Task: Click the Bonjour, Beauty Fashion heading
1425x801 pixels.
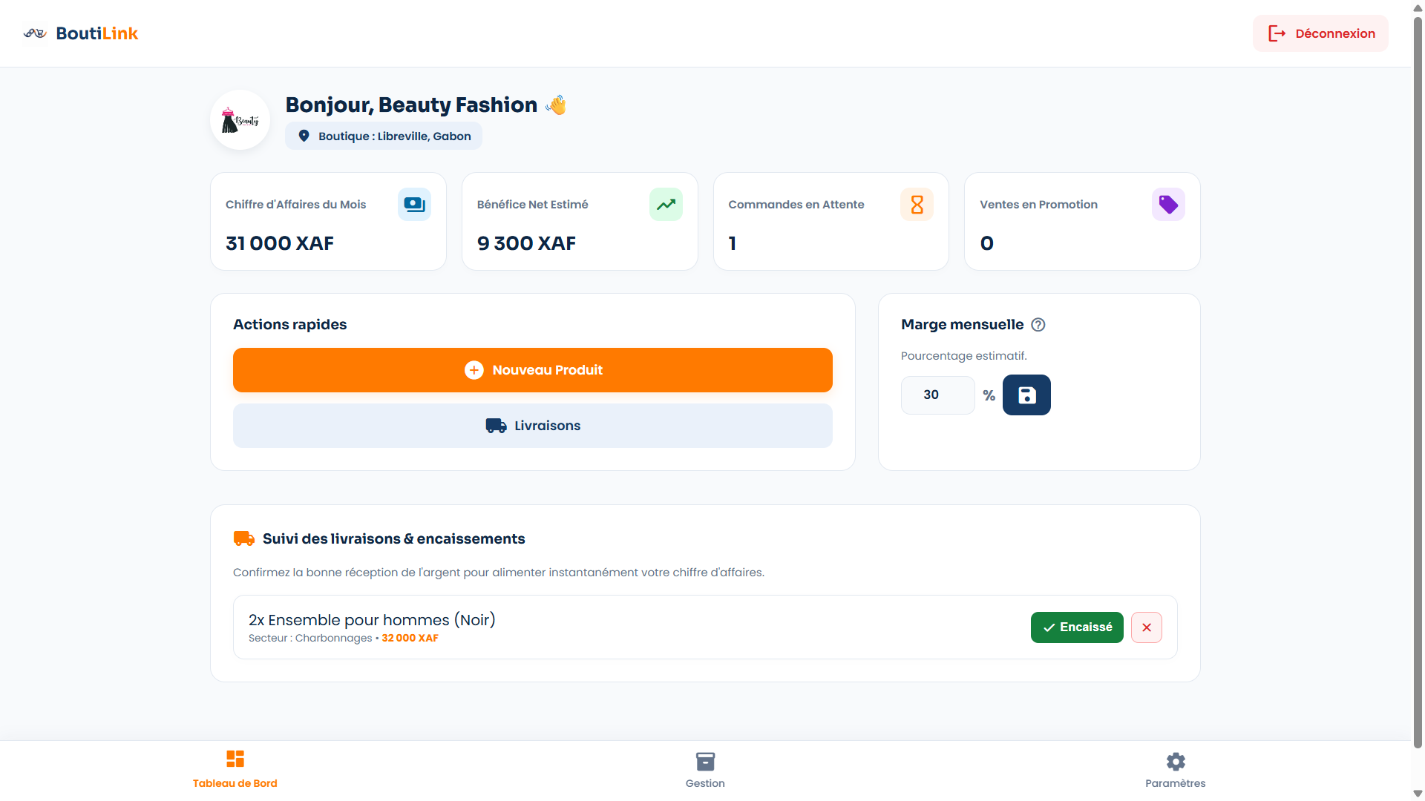Action: (411, 105)
